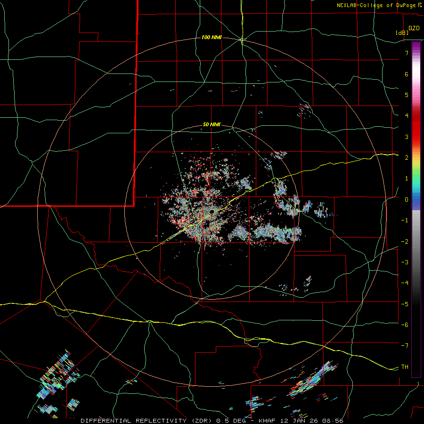This screenshot has height=424, width=424.
Task: Click the Differential Reflectivity KMAF caption text
Action: pos(212,421)
